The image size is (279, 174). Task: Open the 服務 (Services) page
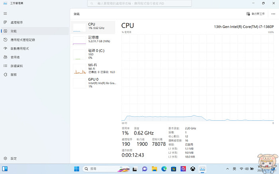pyautogui.click(x=35, y=74)
